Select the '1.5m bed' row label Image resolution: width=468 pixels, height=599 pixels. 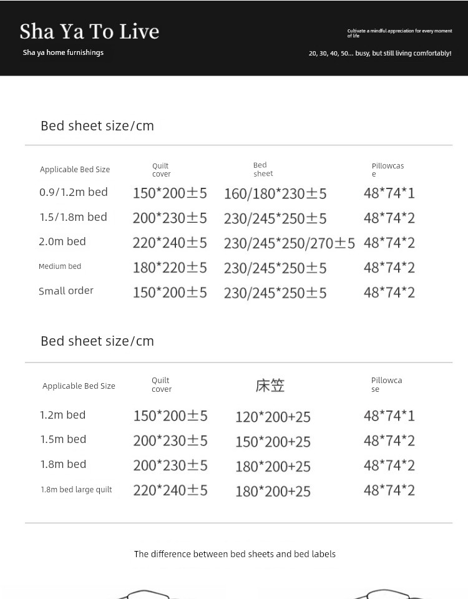tap(63, 439)
